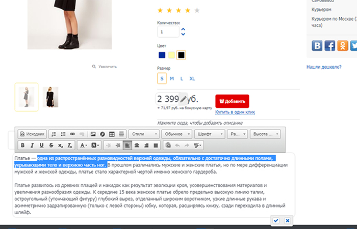Toggle underline formatting

pyautogui.click(x=41, y=146)
